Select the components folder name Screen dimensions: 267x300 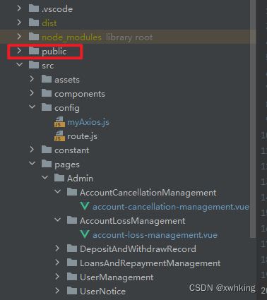(x=80, y=94)
